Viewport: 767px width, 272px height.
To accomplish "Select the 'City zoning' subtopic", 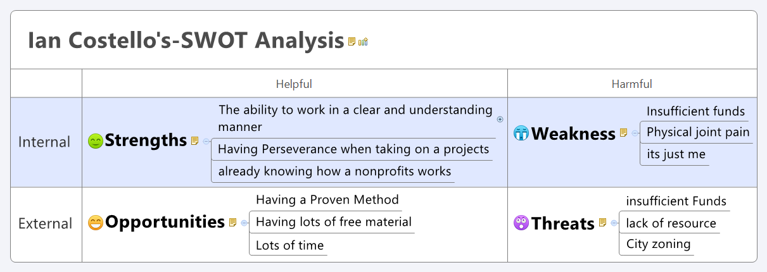I will 658,244.
